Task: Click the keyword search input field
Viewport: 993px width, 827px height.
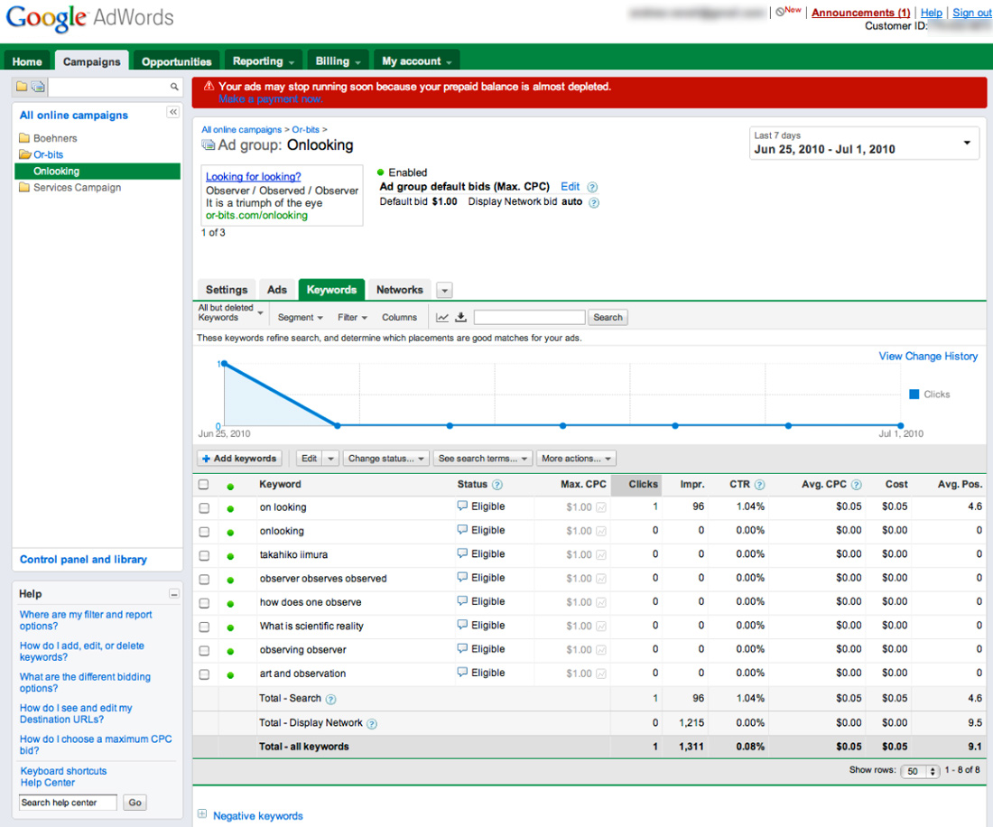Action: pyautogui.click(x=529, y=317)
